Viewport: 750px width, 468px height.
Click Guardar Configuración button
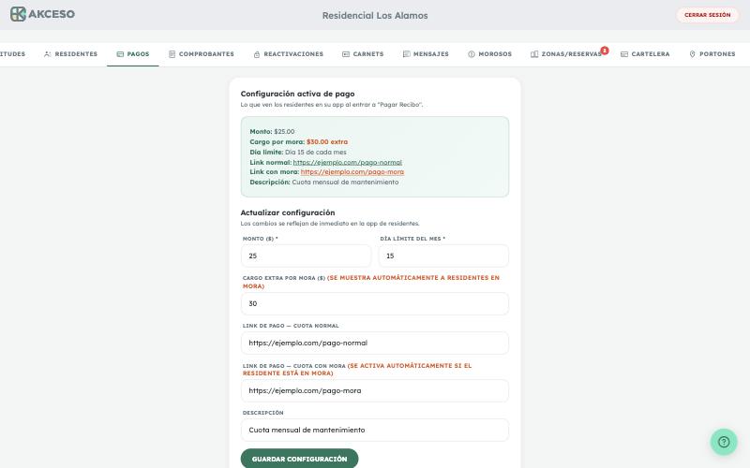coord(299,459)
